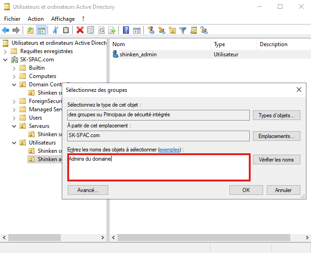
Task: Click the Create new user toolbar icon
Action: pyautogui.click(x=151, y=30)
